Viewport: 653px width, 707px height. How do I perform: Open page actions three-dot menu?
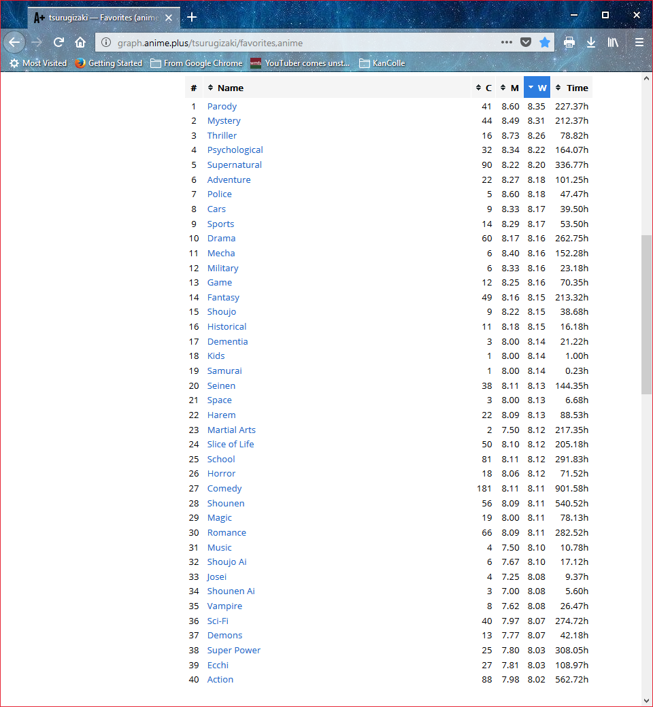pyautogui.click(x=507, y=42)
